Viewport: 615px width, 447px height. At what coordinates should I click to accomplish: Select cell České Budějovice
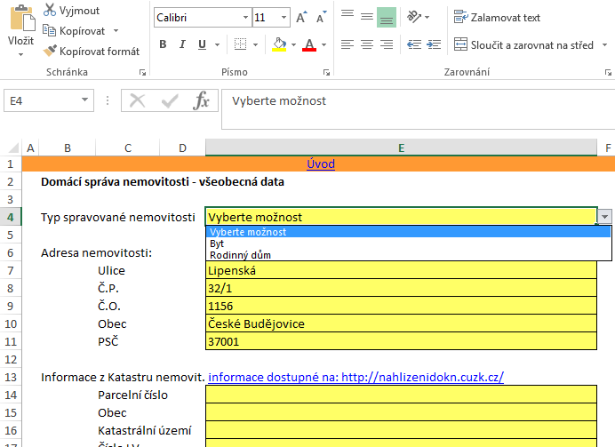pos(401,323)
